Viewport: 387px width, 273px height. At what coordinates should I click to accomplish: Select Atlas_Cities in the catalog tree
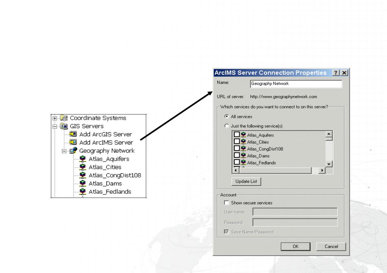coord(105,167)
